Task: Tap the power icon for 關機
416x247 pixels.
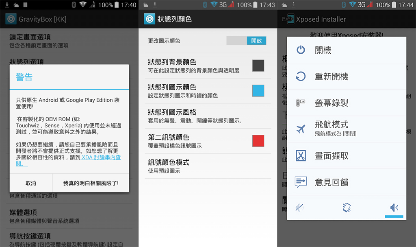Action: pyautogui.click(x=301, y=50)
